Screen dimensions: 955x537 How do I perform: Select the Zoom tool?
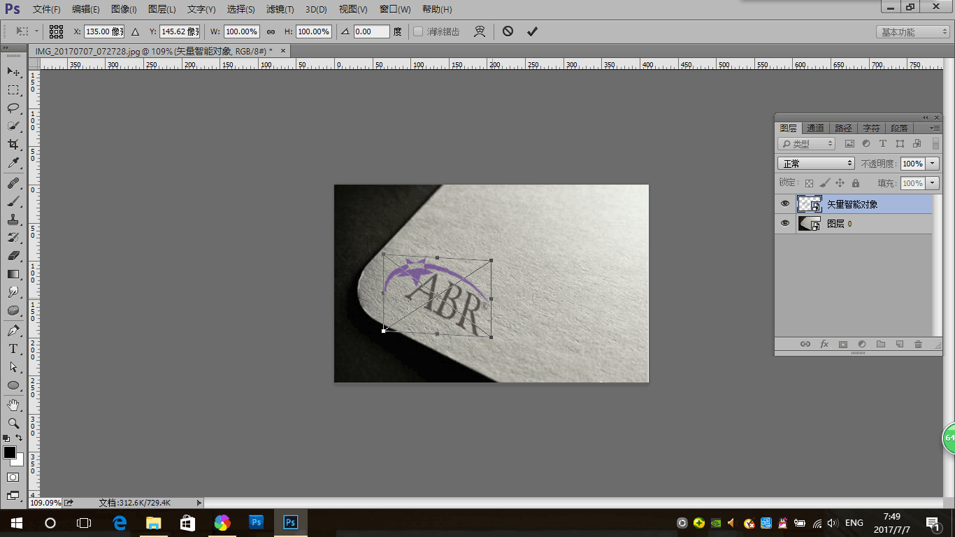click(13, 423)
